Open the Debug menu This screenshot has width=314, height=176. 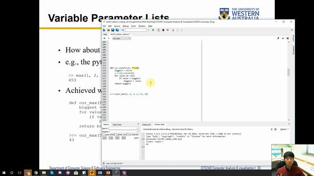click(x=126, y=26)
